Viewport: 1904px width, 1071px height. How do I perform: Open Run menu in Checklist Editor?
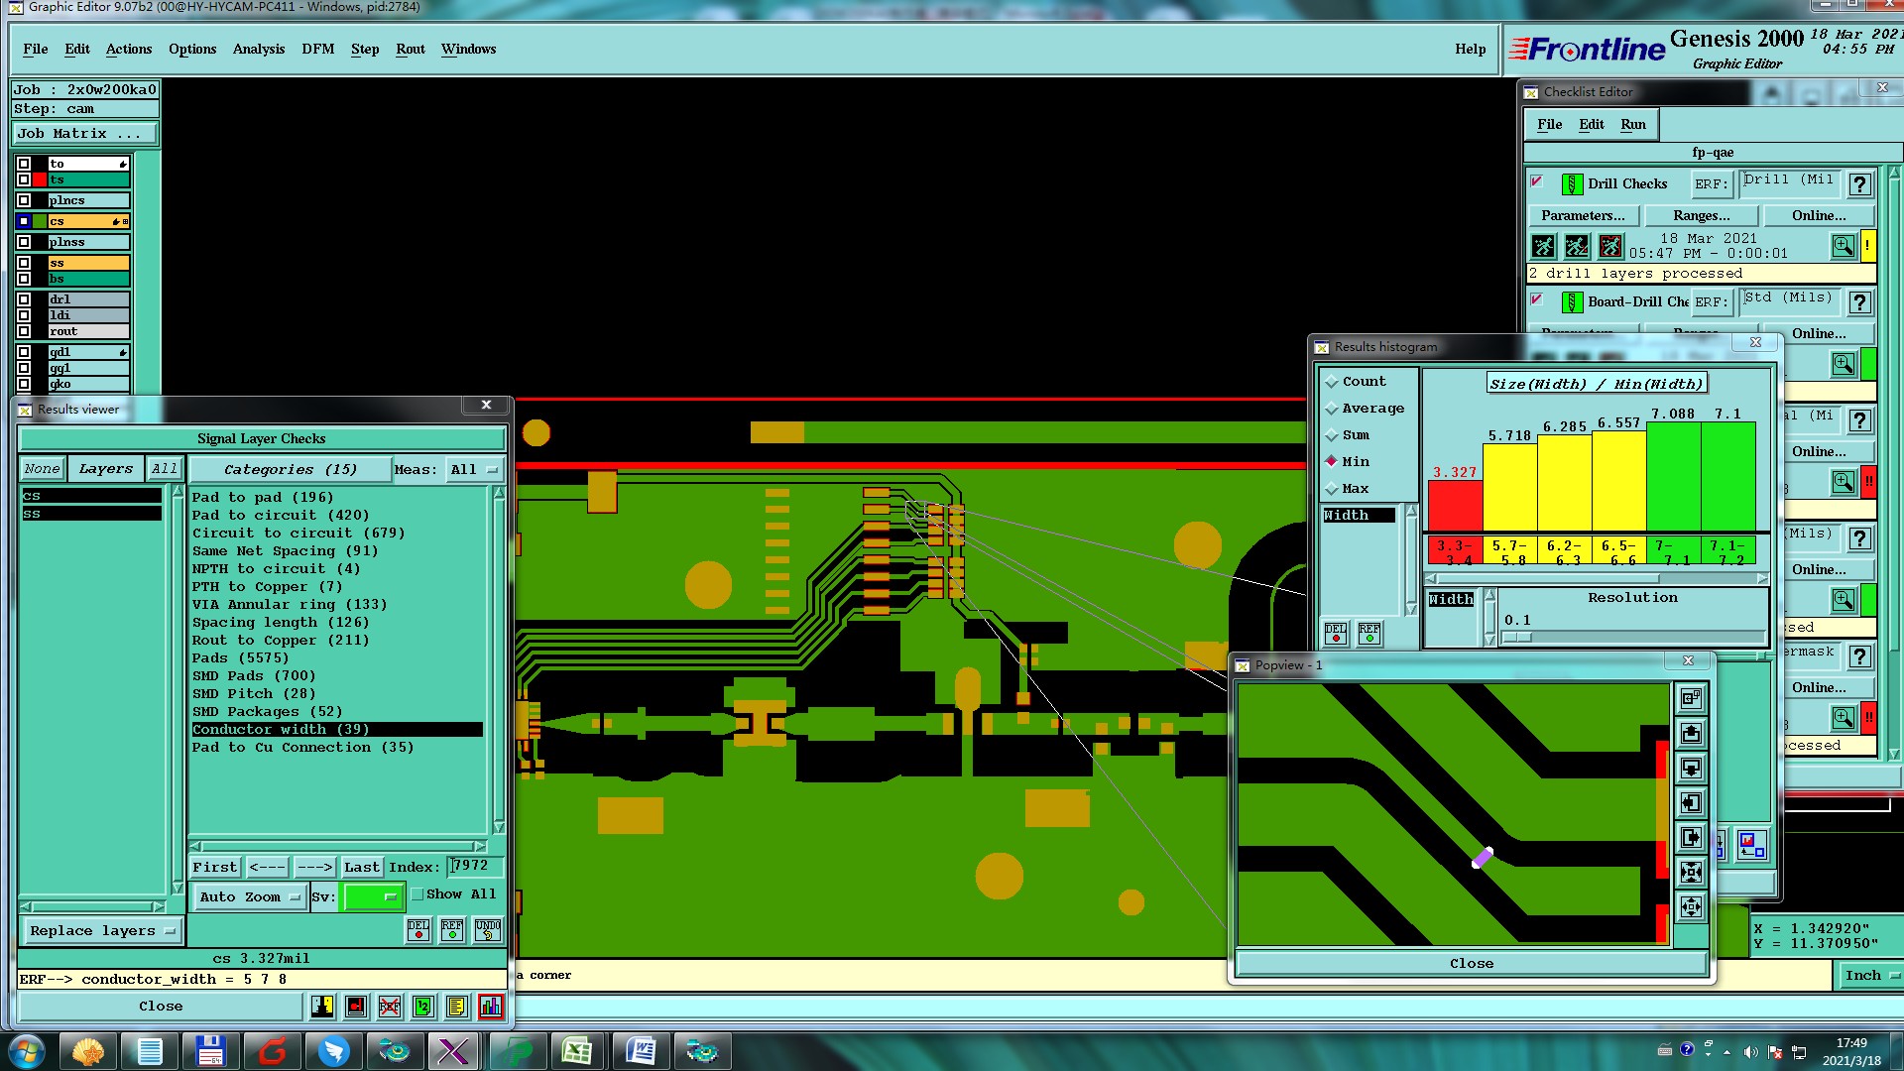click(1633, 125)
